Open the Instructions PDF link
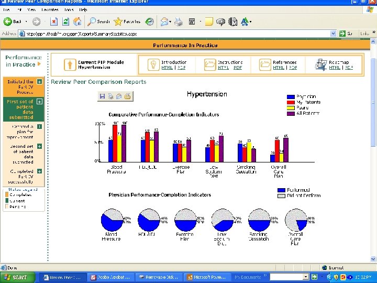Image resolution: width=377 pixels, height=283 pixels. (238, 68)
